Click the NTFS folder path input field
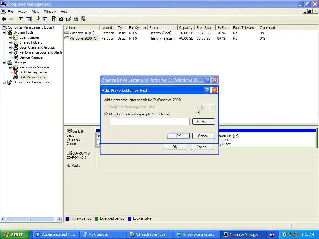319x239 pixels. (x=150, y=122)
